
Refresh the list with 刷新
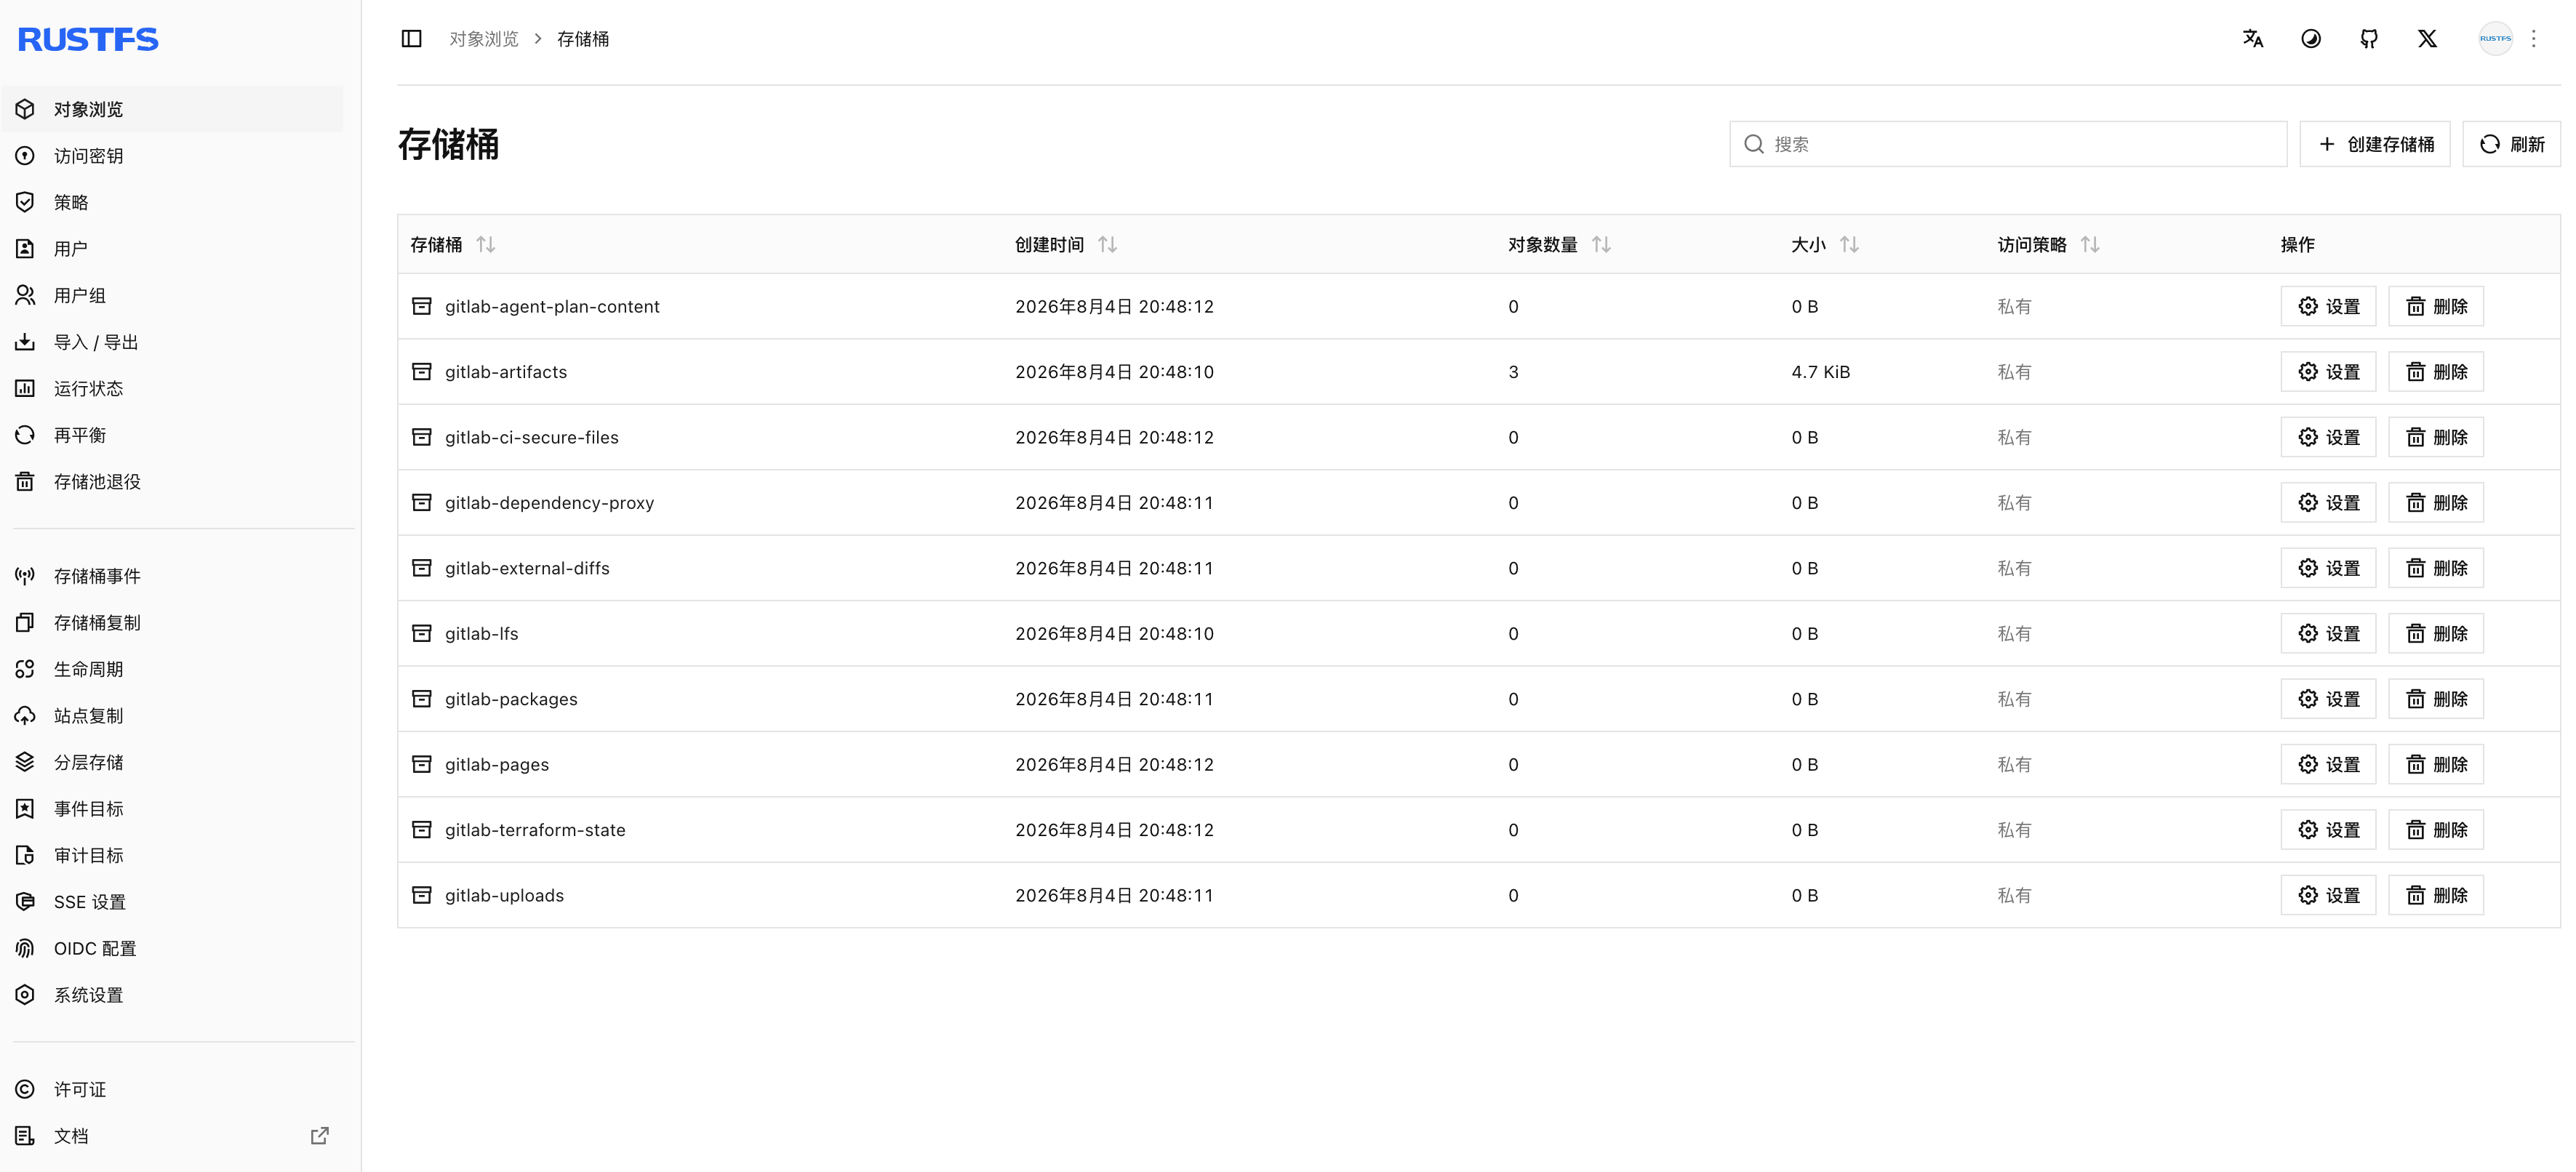click(2512, 144)
